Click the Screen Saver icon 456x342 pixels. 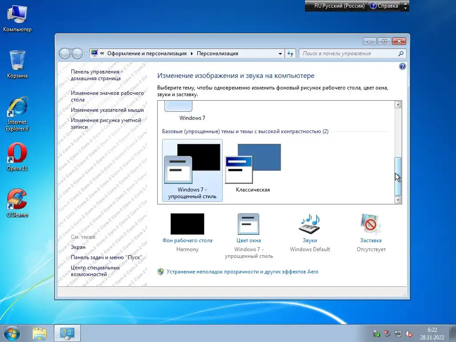pyautogui.click(x=370, y=224)
